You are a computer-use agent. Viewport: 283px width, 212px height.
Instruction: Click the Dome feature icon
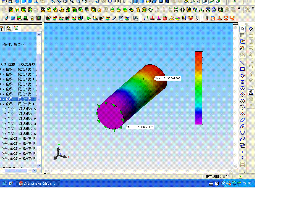tap(112, 10)
